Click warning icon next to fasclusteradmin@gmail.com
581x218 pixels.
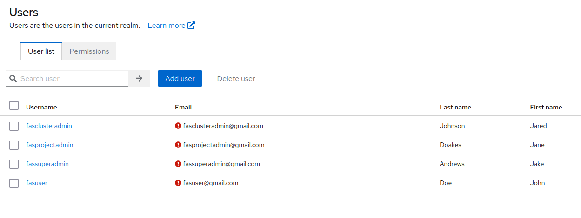point(178,126)
